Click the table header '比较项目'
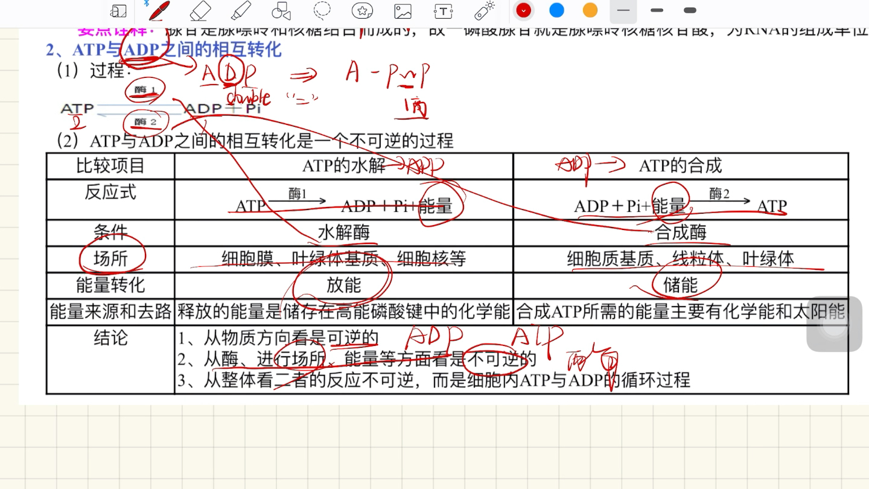Image resolution: width=869 pixels, height=489 pixels. tap(110, 165)
